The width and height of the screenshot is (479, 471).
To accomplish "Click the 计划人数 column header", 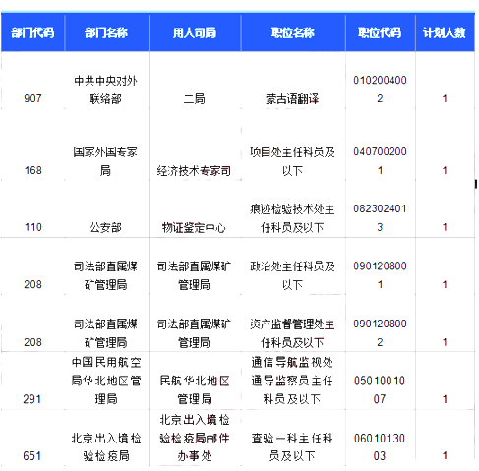I will point(445,32).
